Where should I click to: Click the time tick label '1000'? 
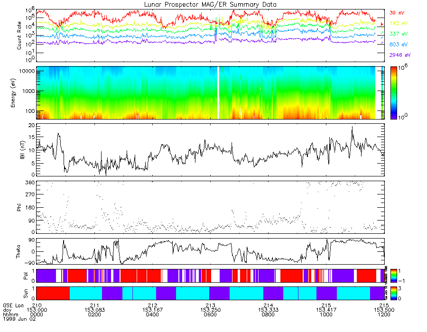tap(326, 314)
